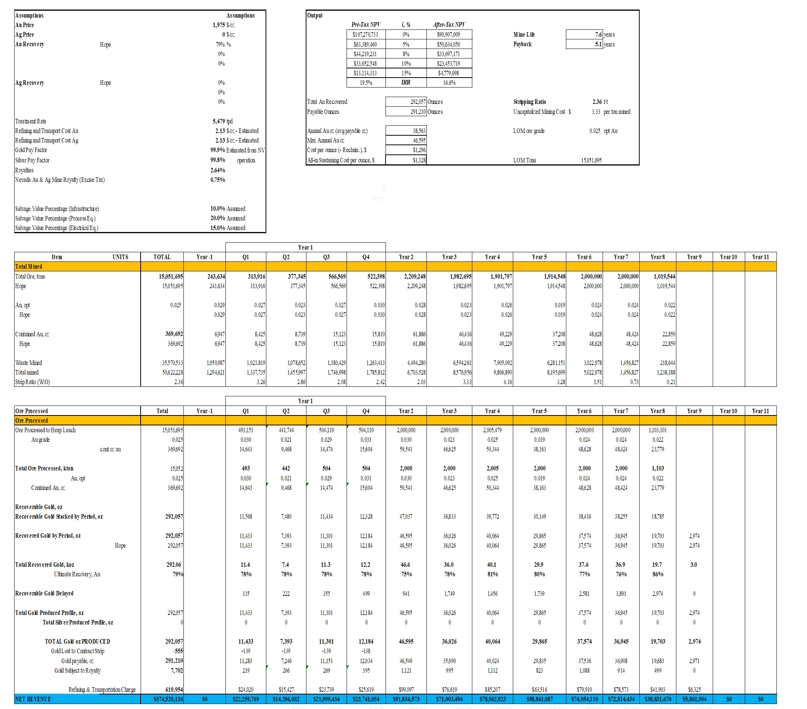Click the Au Price value 1,975
This screenshot has height=709, width=807.
[219, 25]
